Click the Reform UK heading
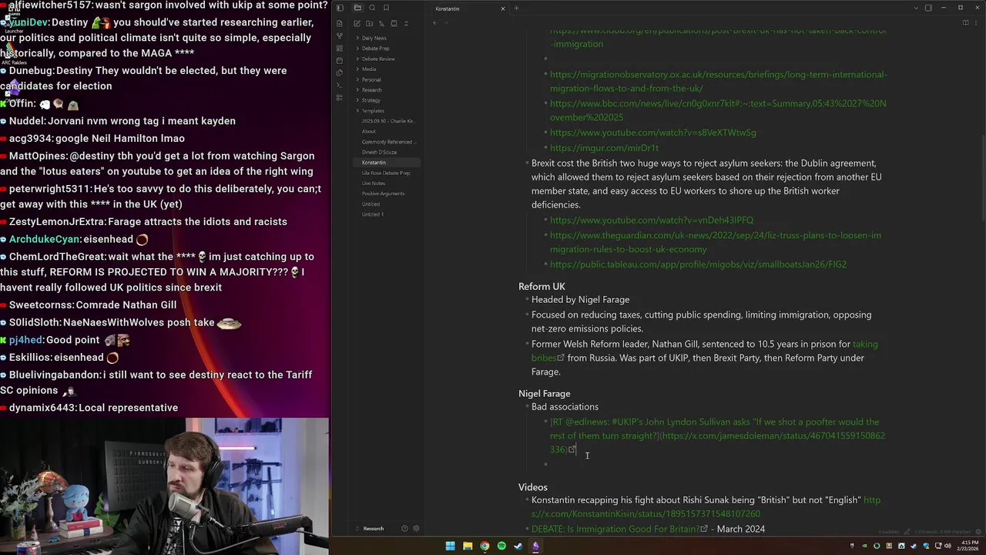Image resolution: width=986 pixels, height=555 pixels. pyautogui.click(x=542, y=287)
